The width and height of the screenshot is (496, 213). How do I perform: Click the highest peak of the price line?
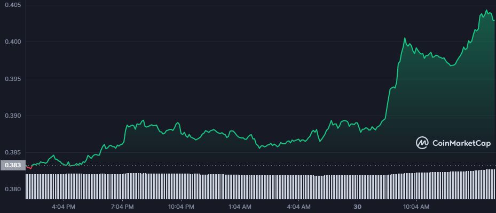(486, 10)
